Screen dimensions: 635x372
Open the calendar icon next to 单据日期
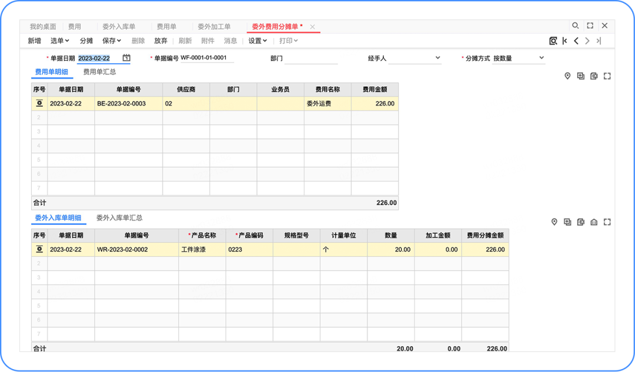(126, 58)
